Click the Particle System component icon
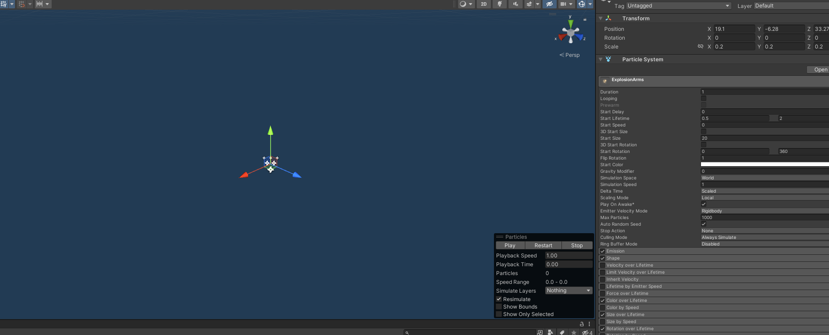Screen dimensions: 829x335 click(608, 59)
